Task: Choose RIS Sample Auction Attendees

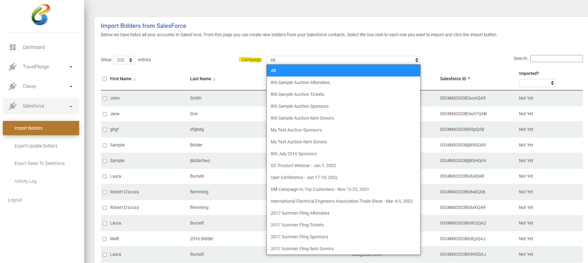Action: click(x=343, y=83)
